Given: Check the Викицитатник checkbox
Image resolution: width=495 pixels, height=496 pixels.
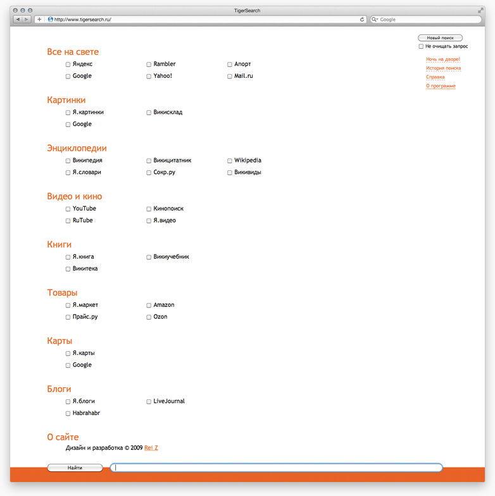Looking at the screenshot, I should click(149, 161).
